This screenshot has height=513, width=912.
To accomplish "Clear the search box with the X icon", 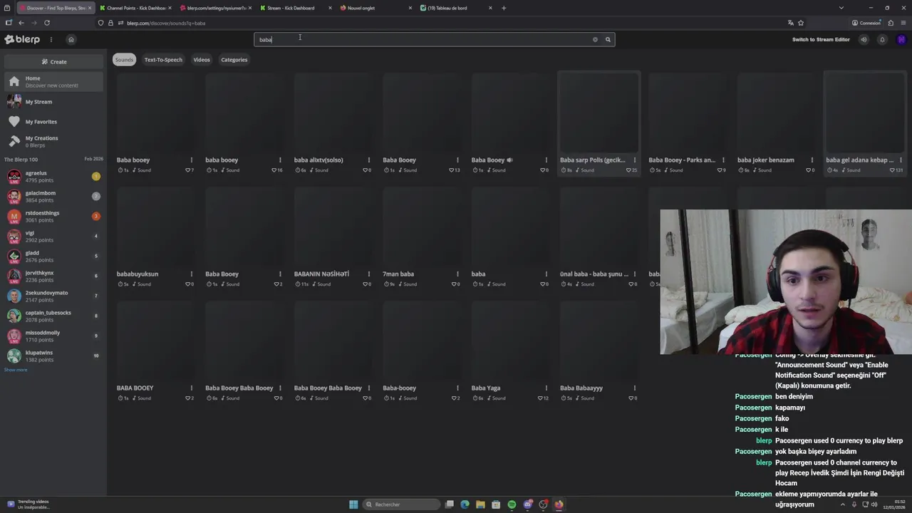I will tap(595, 39).
